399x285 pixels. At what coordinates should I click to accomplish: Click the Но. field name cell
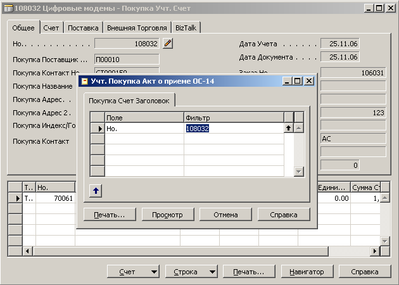point(144,128)
